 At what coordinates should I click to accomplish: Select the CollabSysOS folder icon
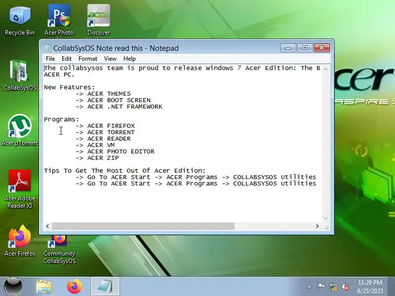[20, 75]
